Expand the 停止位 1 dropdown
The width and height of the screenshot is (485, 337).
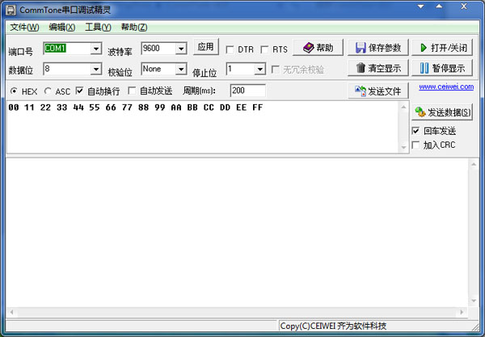[259, 69]
